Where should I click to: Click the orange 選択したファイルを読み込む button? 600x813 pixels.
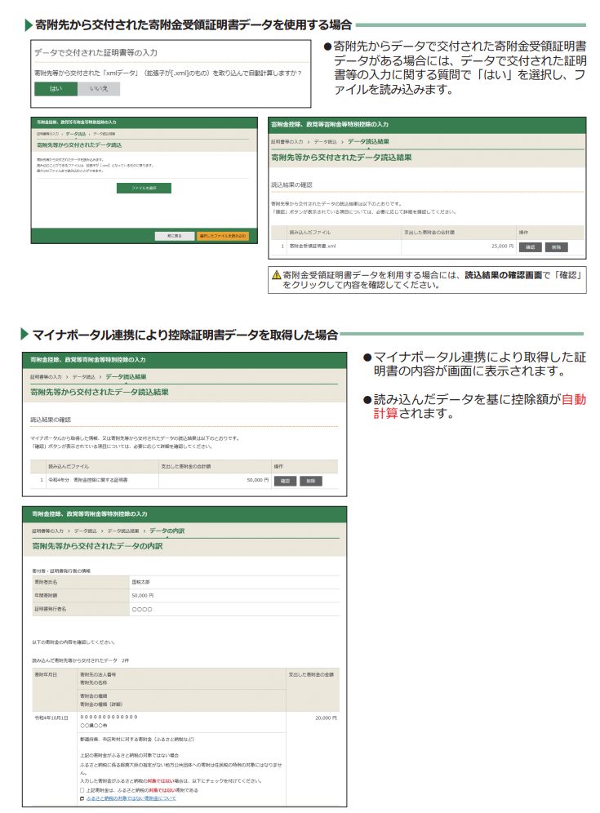coord(222,236)
